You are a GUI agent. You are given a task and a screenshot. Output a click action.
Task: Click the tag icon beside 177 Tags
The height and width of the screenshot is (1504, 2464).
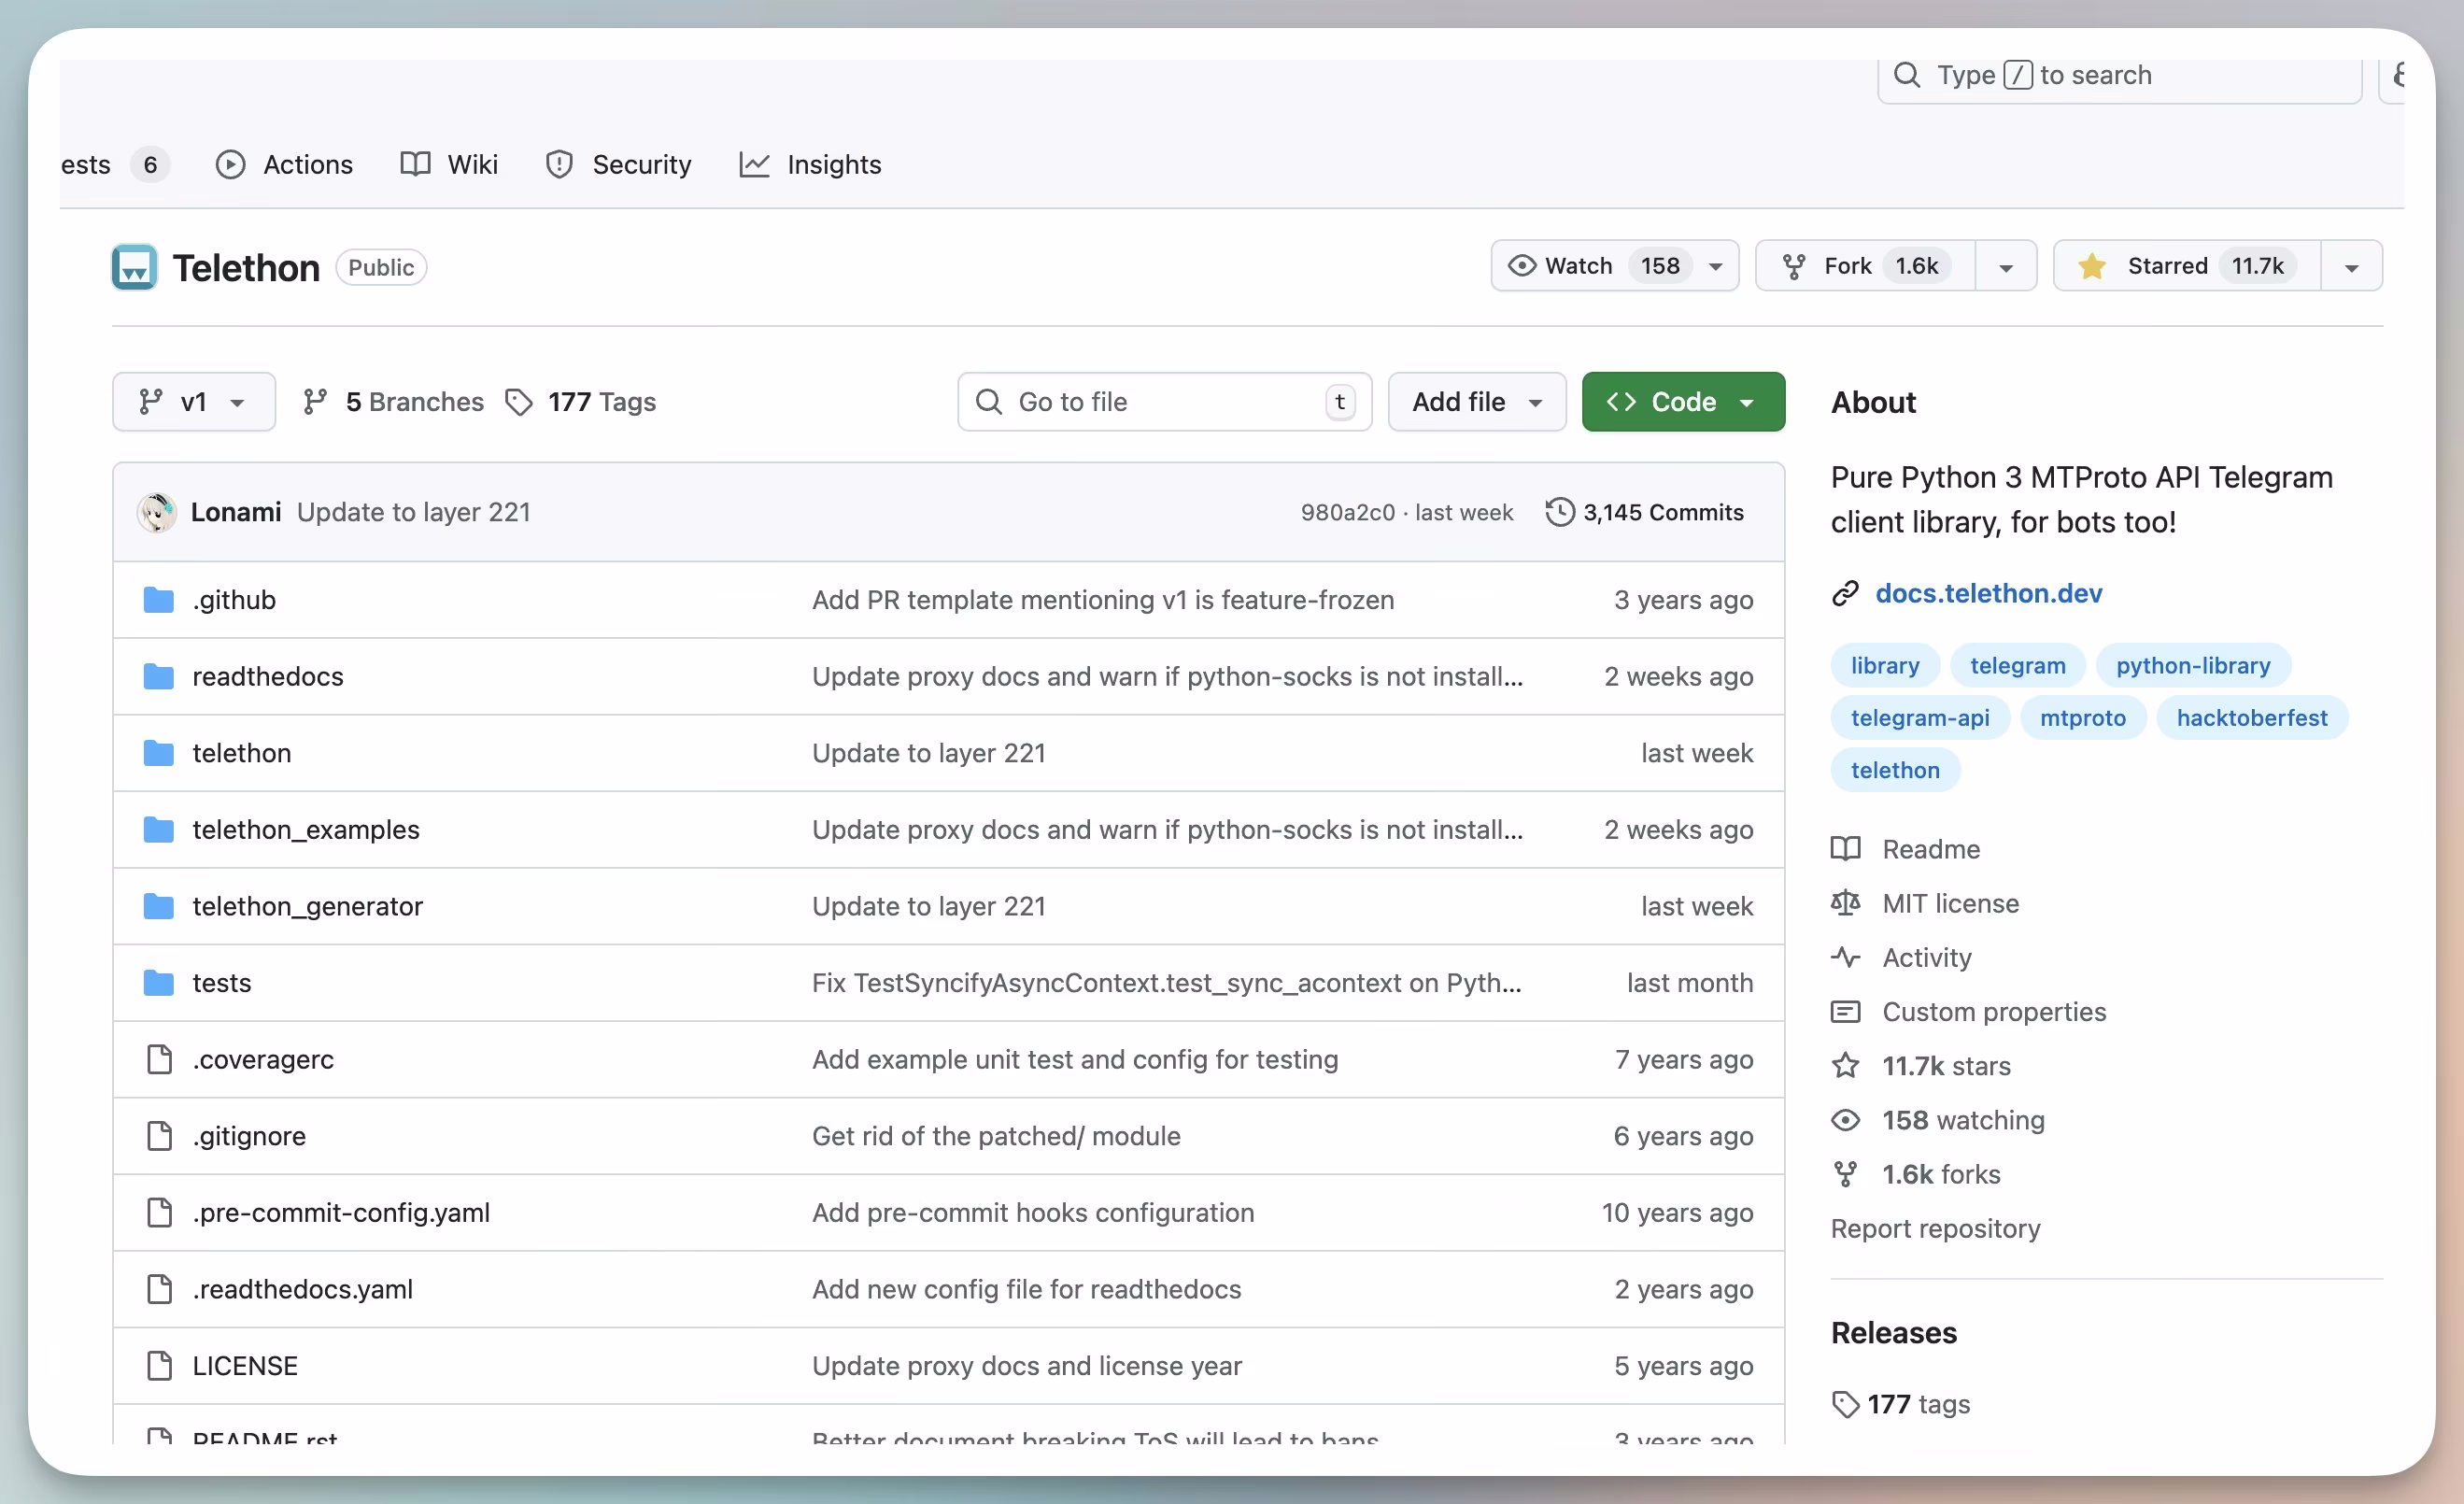(518, 402)
